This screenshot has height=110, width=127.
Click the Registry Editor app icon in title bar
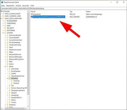click(2, 2)
